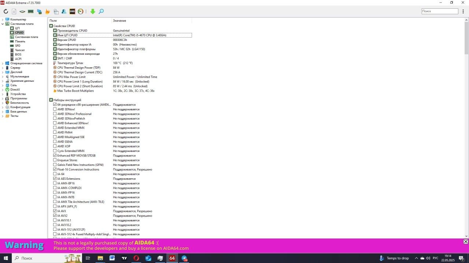Open the notification center icon

point(462,258)
